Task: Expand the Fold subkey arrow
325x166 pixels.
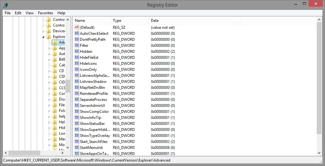Action: [x=49, y=111]
